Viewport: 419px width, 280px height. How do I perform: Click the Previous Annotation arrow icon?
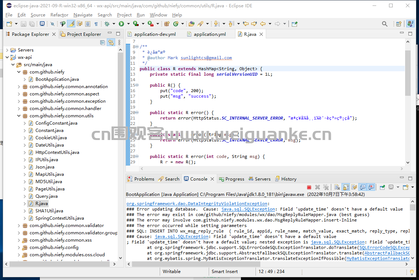point(231,24)
